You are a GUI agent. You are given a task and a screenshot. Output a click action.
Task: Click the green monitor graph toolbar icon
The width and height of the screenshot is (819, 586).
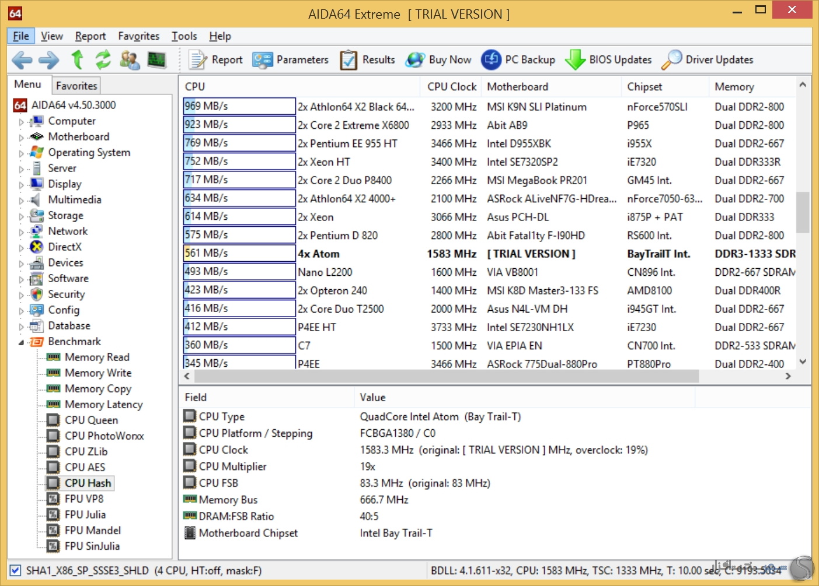pyautogui.click(x=156, y=59)
